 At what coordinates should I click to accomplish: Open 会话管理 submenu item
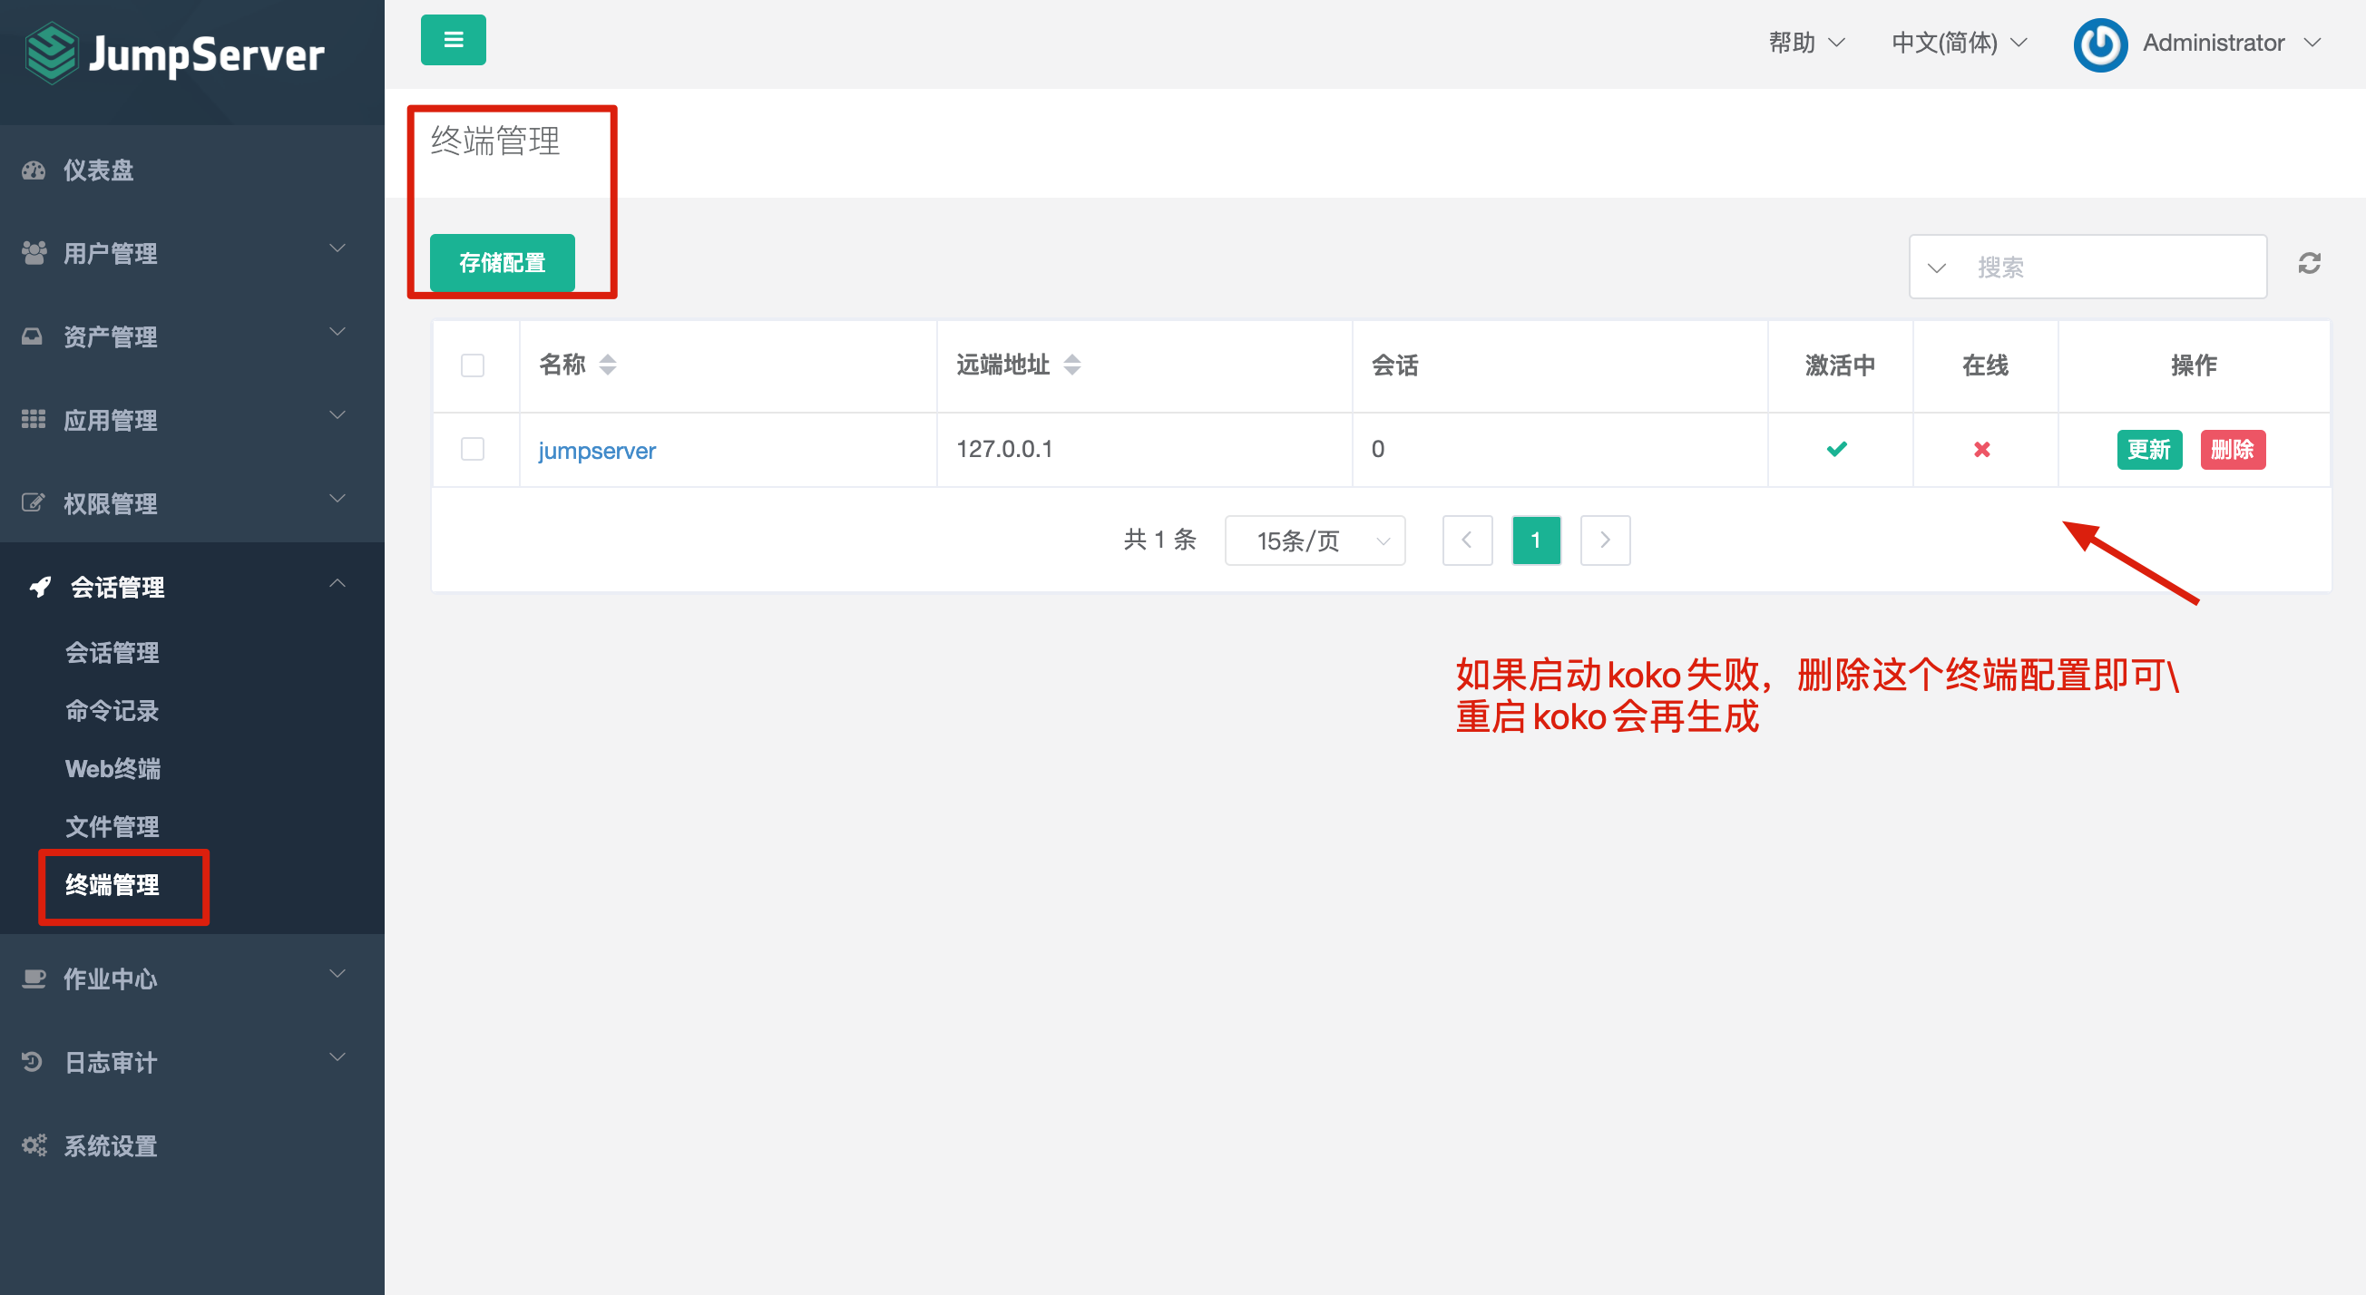tap(112, 652)
